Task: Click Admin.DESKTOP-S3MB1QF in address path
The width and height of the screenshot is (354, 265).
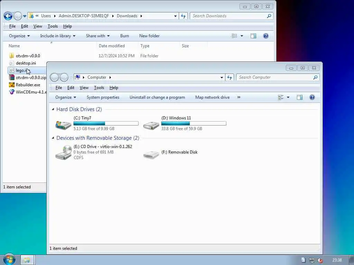Action: [x=84, y=16]
